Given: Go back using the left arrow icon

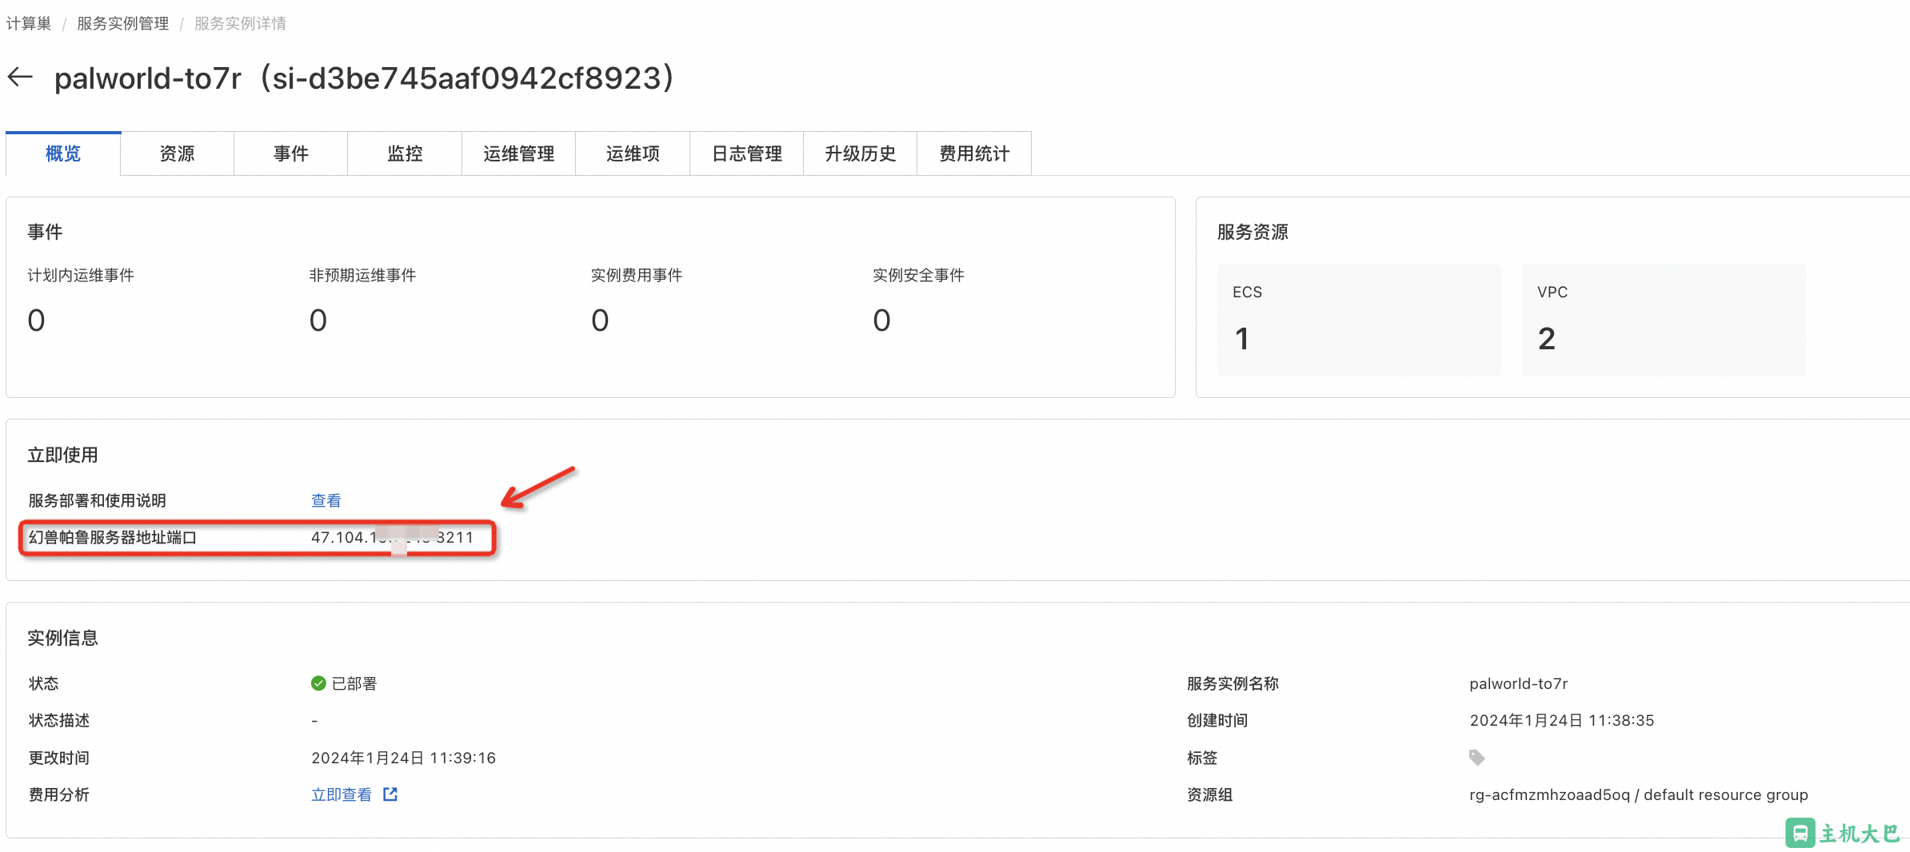Looking at the screenshot, I should click(x=20, y=78).
